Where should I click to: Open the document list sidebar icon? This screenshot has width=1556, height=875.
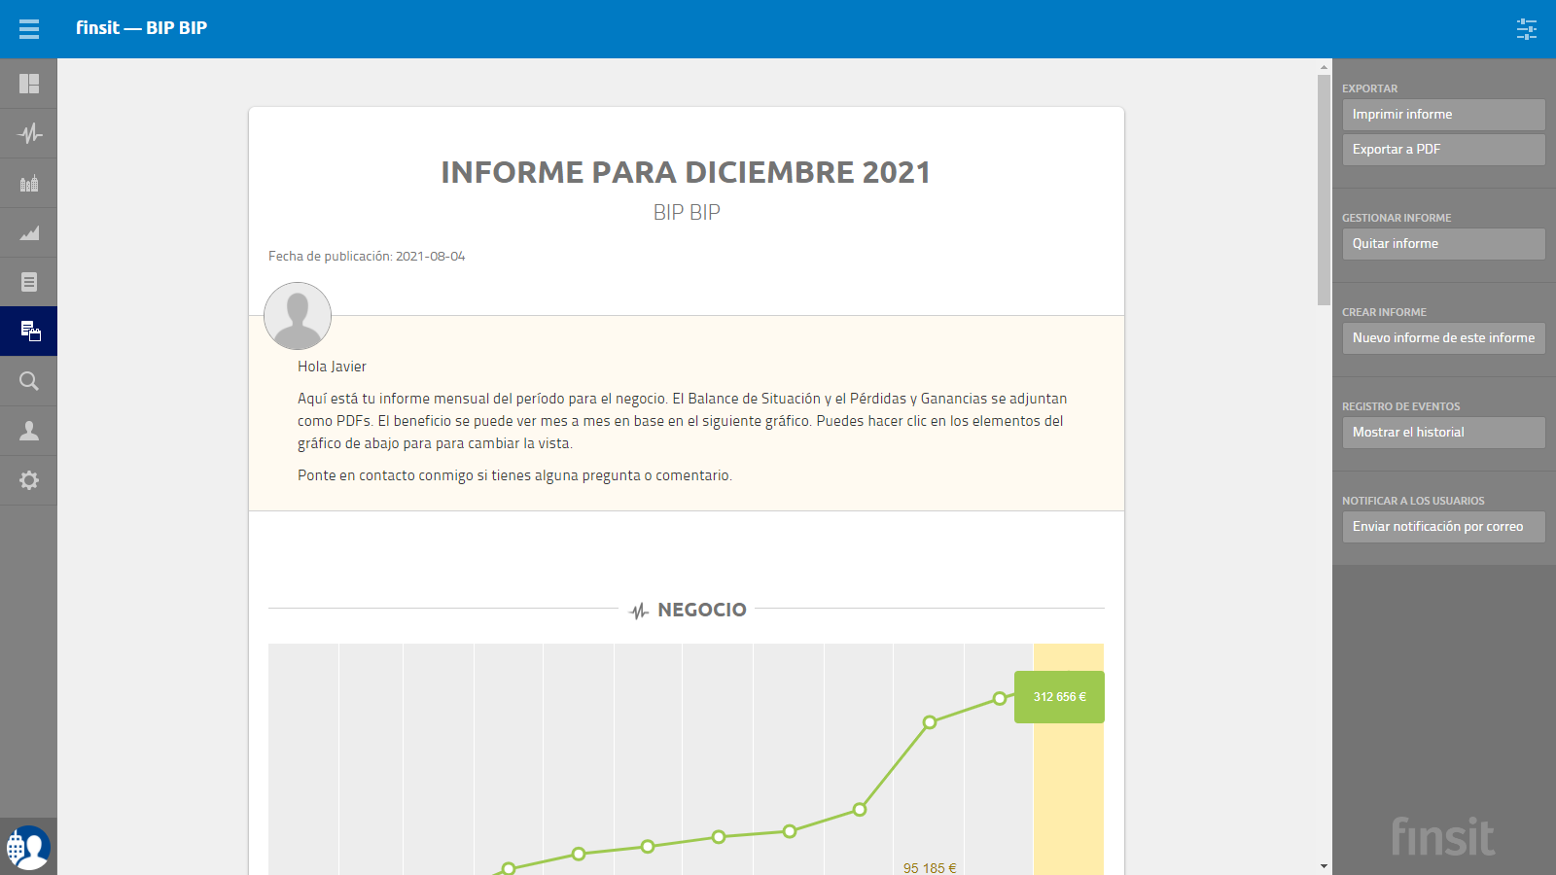point(29,282)
